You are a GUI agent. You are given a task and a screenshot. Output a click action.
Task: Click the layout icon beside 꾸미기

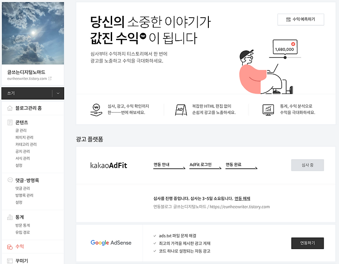click(x=10, y=261)
